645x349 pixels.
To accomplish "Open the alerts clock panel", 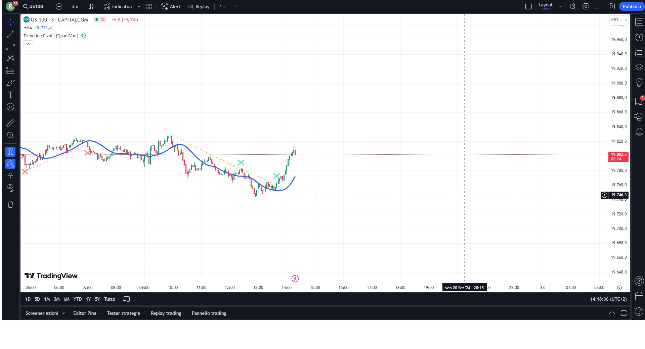I will click(x=639, y=37).
